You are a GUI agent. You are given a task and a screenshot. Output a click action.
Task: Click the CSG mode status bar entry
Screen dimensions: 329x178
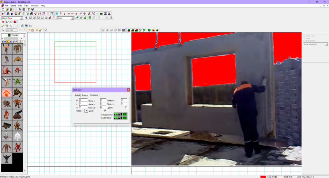pyautogui.click(x=272, y=177)
